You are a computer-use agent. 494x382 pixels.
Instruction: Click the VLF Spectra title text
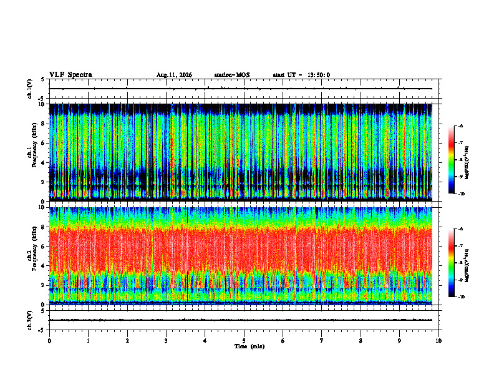coord(70,75)
